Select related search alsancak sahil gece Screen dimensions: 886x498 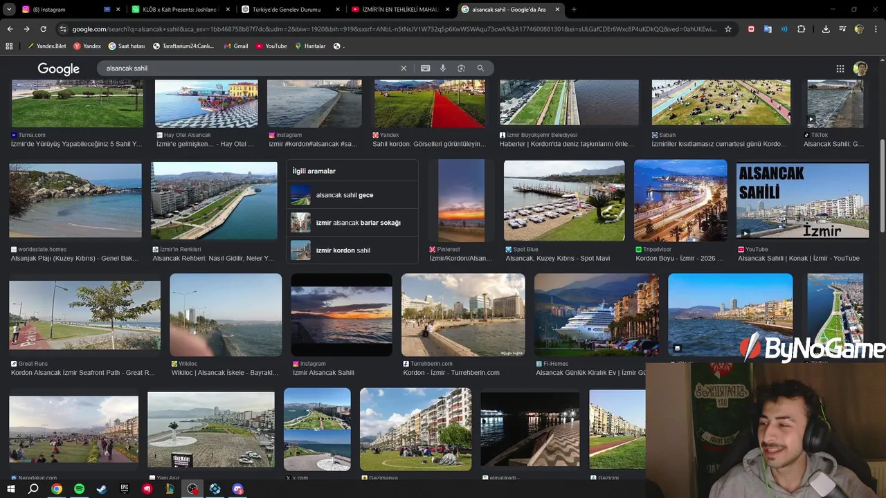click(352, 195)
